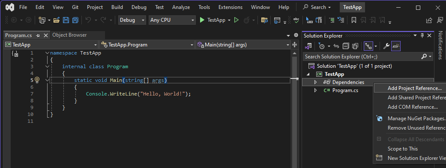Click Sync with Active Document arrows icon
This screenshot has width=446, height=168.
coord(336,46)
